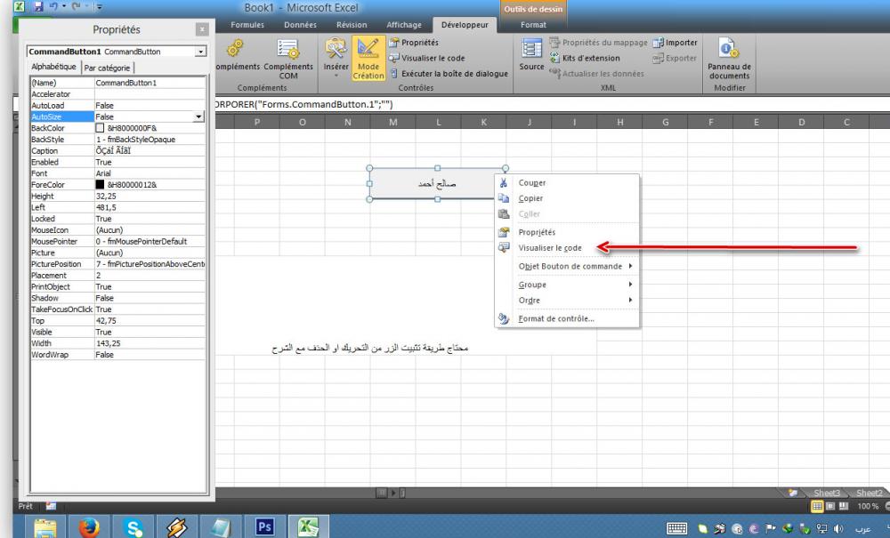The image size is (890, 538).
Task: Choose Visualiser le code from context menu
Action: (567, 248)
